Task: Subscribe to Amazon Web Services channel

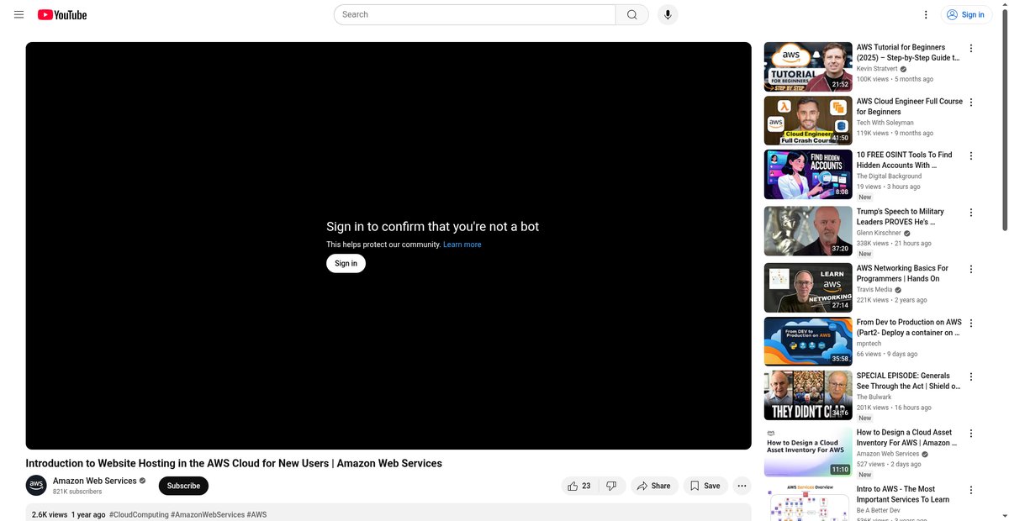Action: coord(183,486)
